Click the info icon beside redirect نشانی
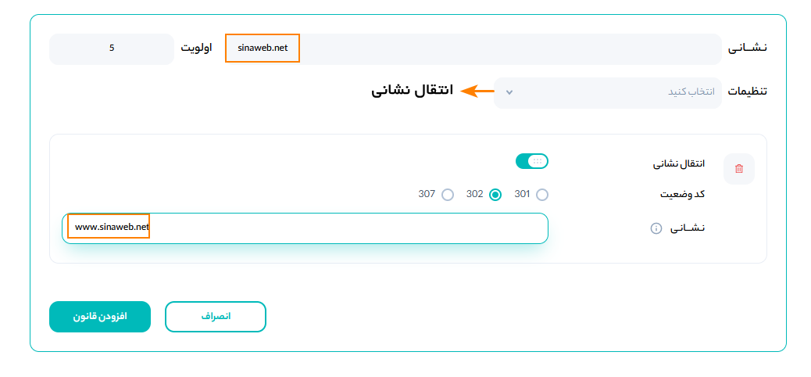Viewport: 811px width, 377px height. pyautogui.click(x=656, y=228)
